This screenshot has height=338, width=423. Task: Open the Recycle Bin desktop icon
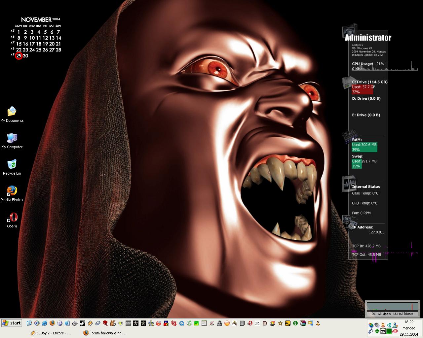click(12, 167)
